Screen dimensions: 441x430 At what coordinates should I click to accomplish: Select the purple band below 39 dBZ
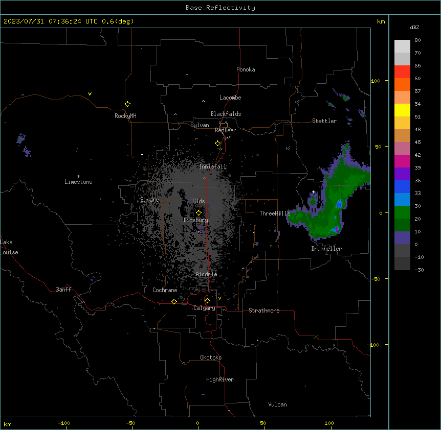402,174
